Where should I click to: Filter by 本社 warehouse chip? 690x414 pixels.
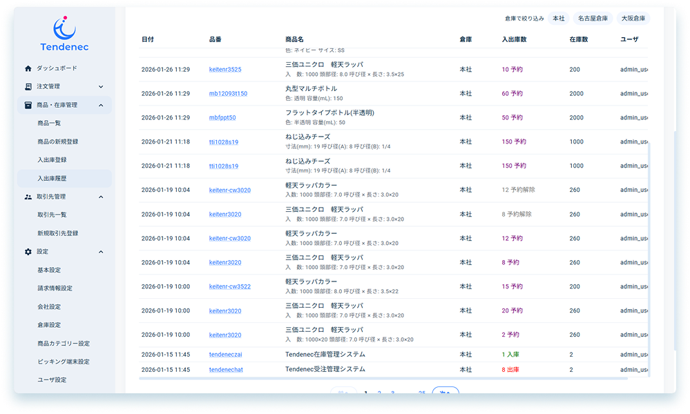pyautogui.click(x=558, y=18)
